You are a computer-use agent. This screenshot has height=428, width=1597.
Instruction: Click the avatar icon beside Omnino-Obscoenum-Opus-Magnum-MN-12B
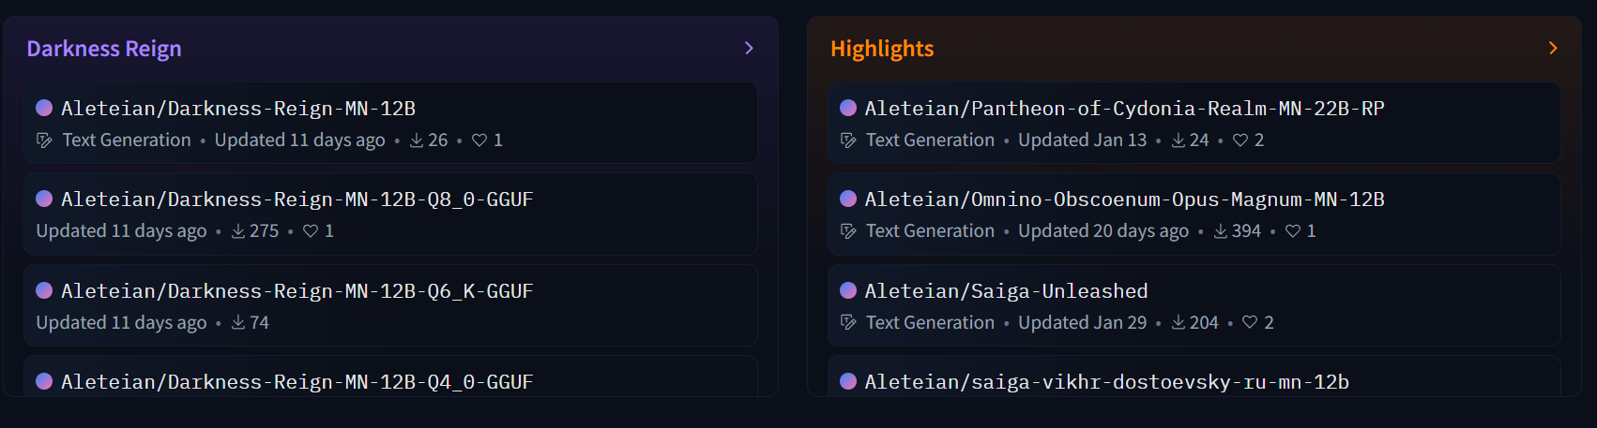(848, 199)
